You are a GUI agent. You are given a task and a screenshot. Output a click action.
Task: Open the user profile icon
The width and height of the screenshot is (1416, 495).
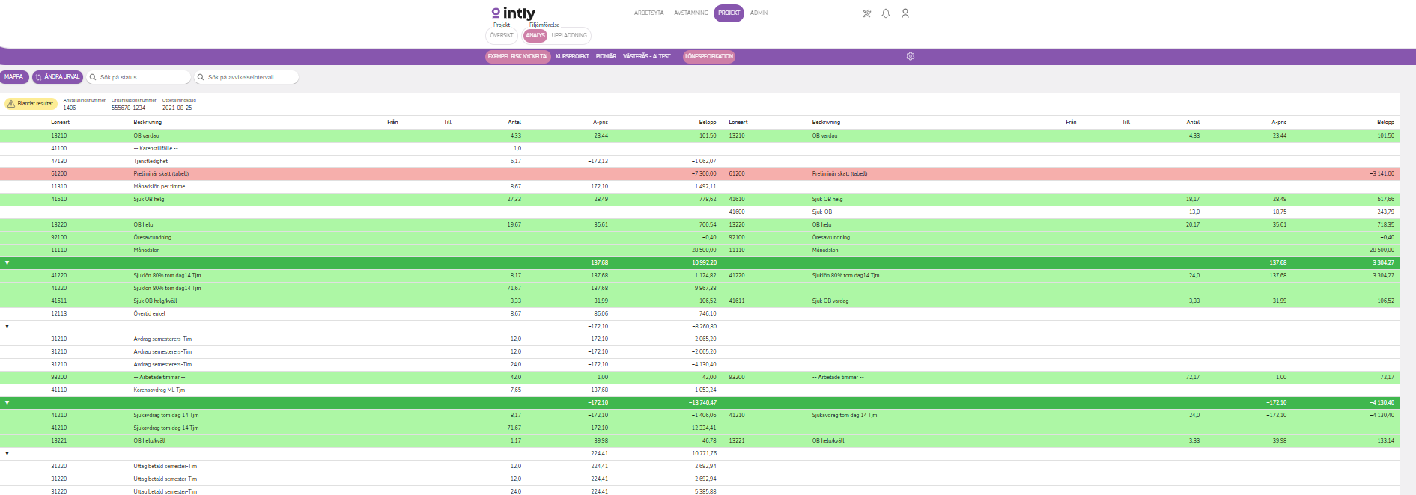[x=905, y=13]
